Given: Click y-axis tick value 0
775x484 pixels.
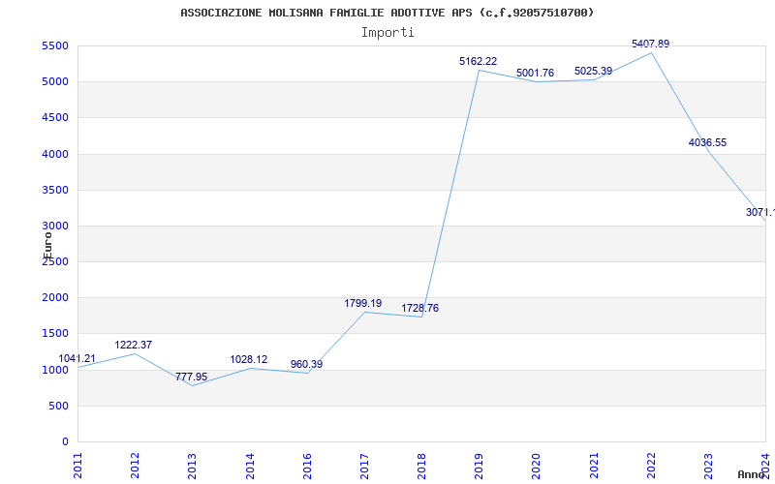Looking at the screenshot, I should tap(65, 442).
